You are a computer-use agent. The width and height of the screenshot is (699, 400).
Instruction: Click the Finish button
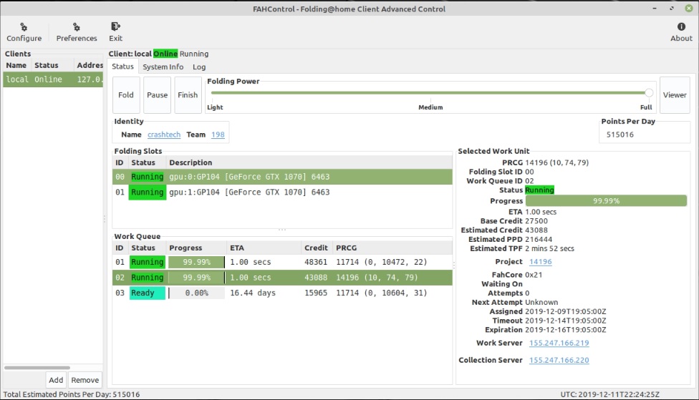(188, 95)
